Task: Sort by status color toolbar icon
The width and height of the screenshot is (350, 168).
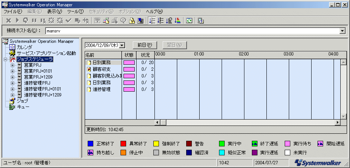Action: pyautogui.click(x=178, y=21)
